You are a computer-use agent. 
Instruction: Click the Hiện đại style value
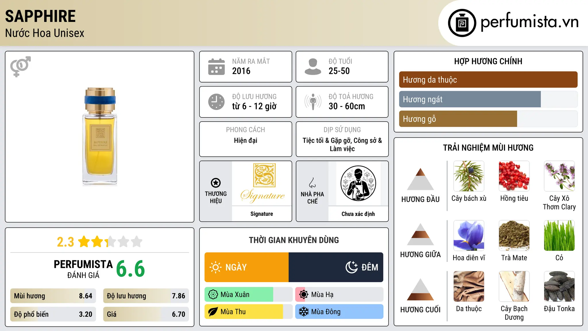click(x=245, y=141)
